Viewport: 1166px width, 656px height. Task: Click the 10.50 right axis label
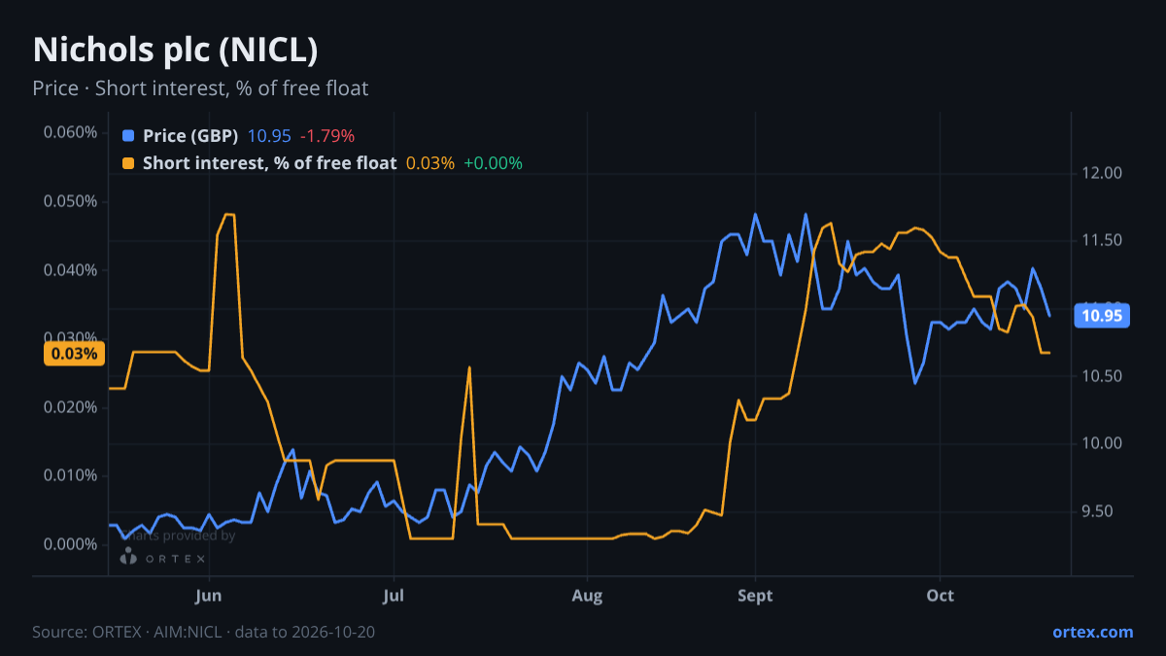click(x=1101, y=376)
